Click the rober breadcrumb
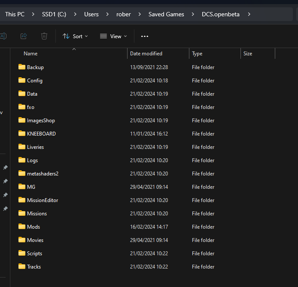298x287 pixels. (124, 14)
